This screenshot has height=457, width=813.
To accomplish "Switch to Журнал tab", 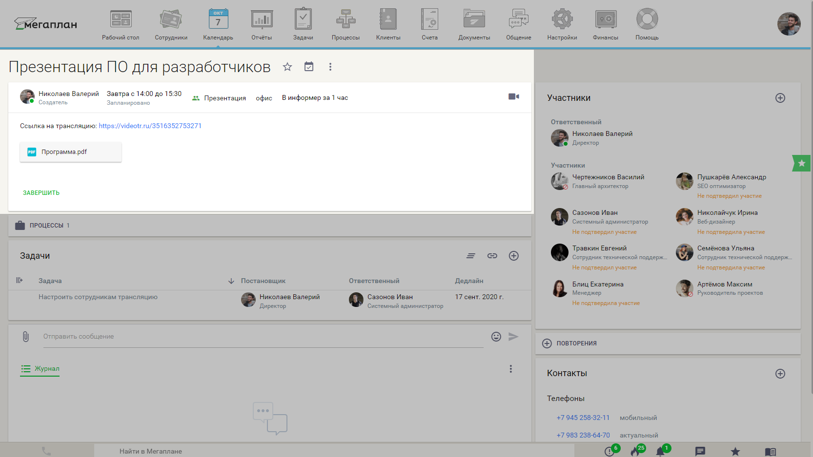I will pyautogui.click(x=40, y=369).
